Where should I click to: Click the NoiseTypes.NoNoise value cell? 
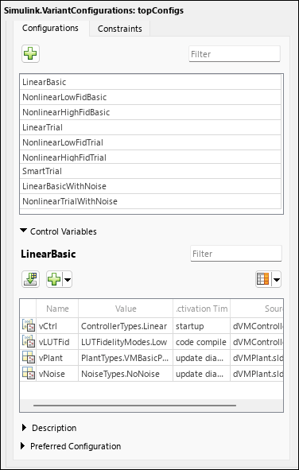[x=126, y=374]
